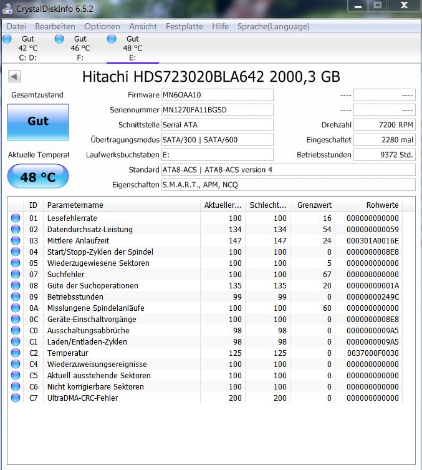
Task: Click the blue status orb for F:
Action: click(x=59, y=39)
